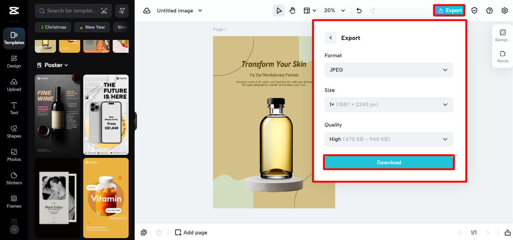Choose The Future Is Here template
This screenshot has width=513, height=240.
pyautogui.click(x=106, y=115)
